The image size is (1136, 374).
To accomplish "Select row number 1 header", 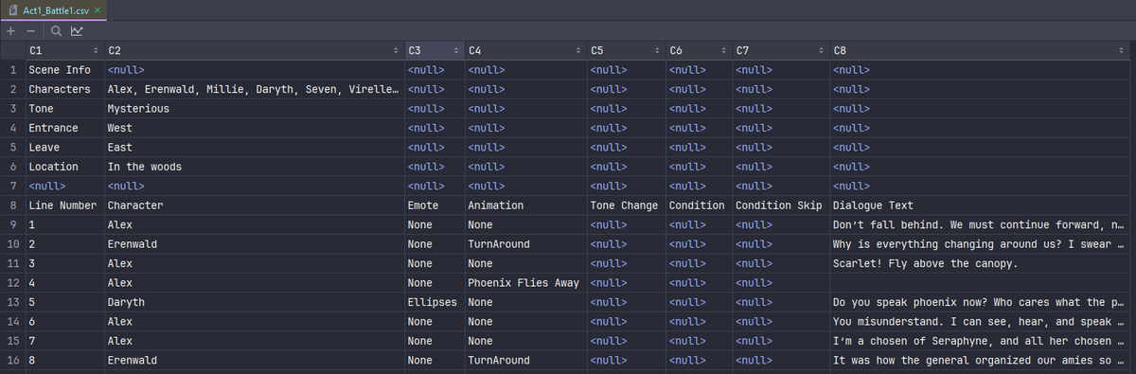I will 12,70.
